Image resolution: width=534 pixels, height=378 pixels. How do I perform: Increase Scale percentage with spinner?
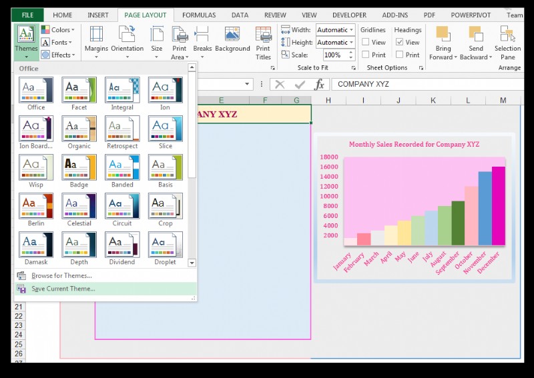pyautogui.click(x=351, y=52)
